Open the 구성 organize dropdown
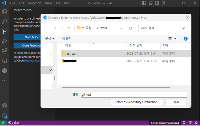Viewport: 200px width, 126px height. pyautogui.click(x=50, y=38)
